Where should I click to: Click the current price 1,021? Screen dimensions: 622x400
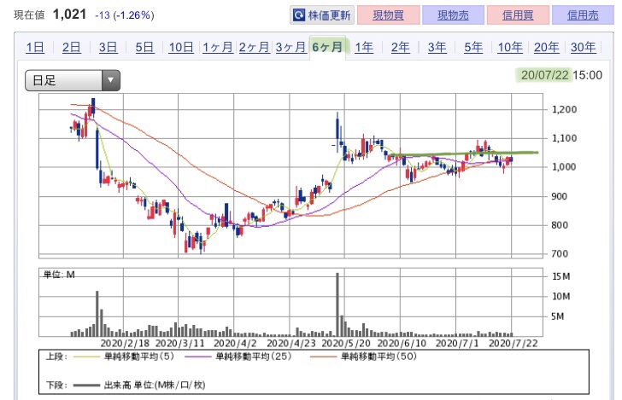(x=69, y=14)
